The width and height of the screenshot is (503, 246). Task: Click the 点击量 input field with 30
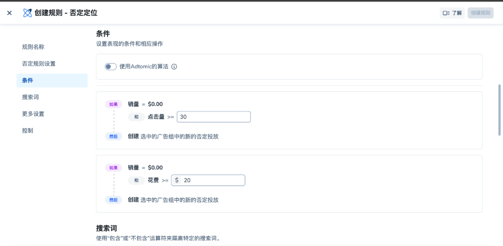click(x=214, y=117)
